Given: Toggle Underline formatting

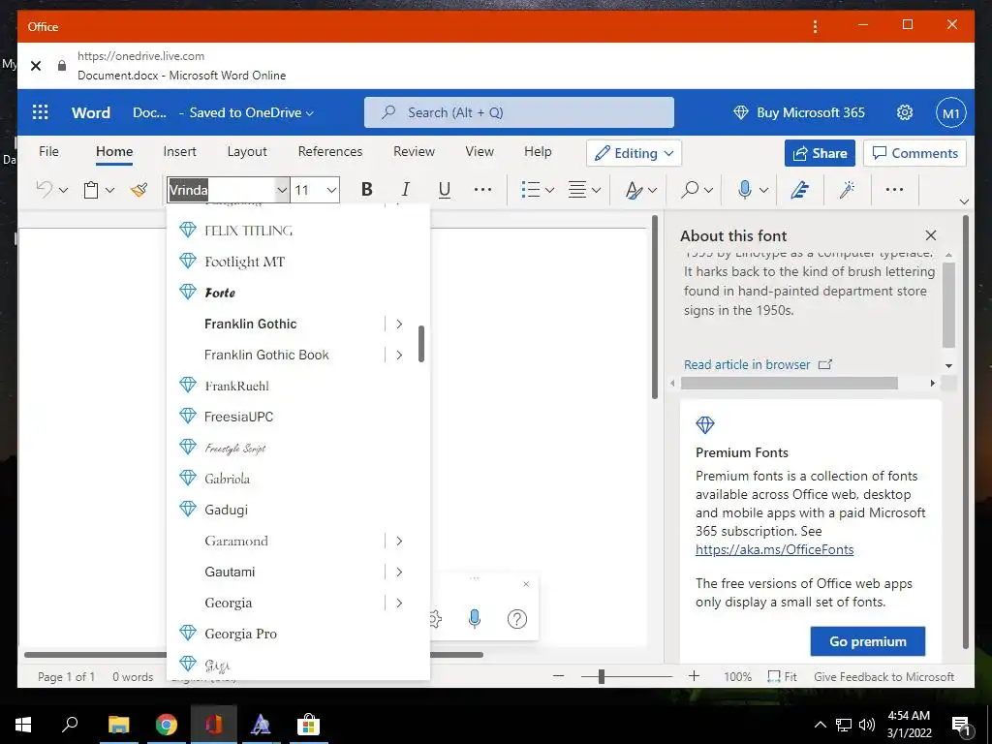Looking at the screenshot, I should [445, 190].
